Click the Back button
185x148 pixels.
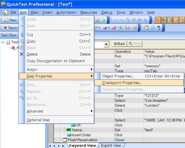(x=119, y=44)
